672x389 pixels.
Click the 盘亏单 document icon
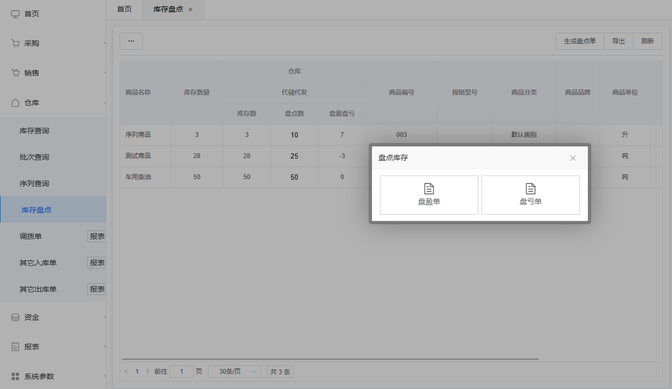click(530, 189)
